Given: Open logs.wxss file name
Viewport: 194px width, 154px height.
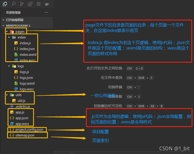Looking at the screenshot, I should (27, 89).
